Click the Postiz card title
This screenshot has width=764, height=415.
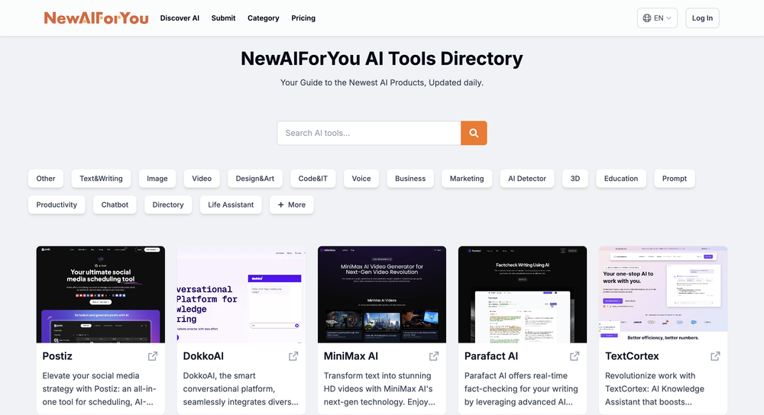[x=57, y=356]
